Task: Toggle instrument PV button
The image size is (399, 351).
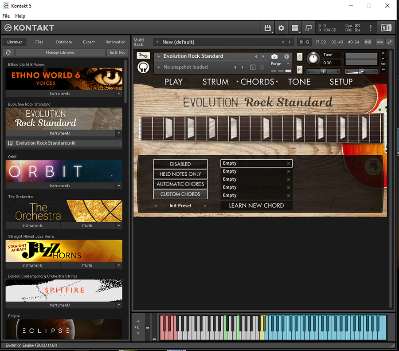Action: point(383,69)
